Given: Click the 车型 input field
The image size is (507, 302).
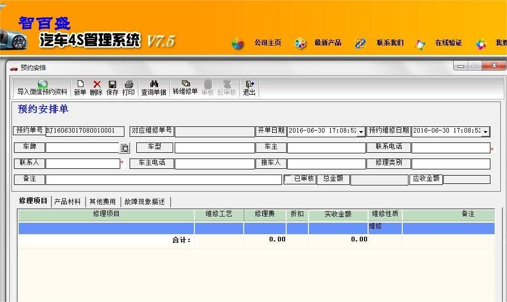Looking at the screenshot, I should coord(215,148).
